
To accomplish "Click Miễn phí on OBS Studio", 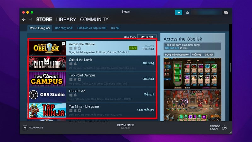I will click(149, 94).
